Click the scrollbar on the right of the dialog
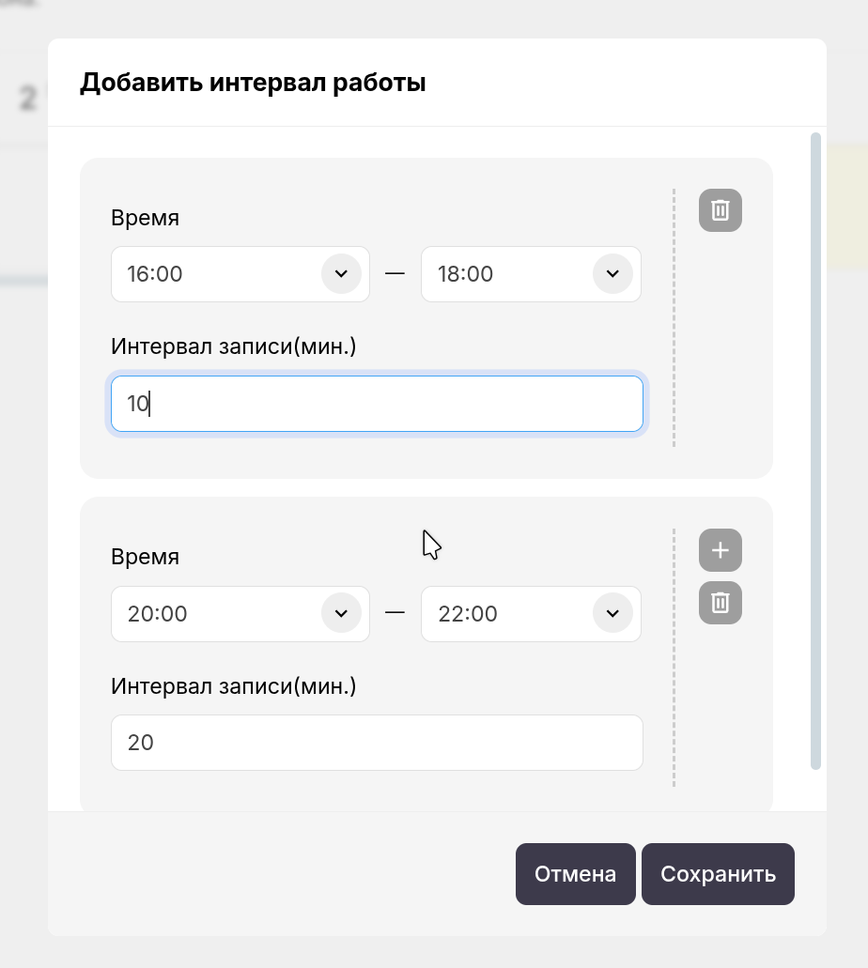Screen dimensions: 868x968 click(814, 451)
